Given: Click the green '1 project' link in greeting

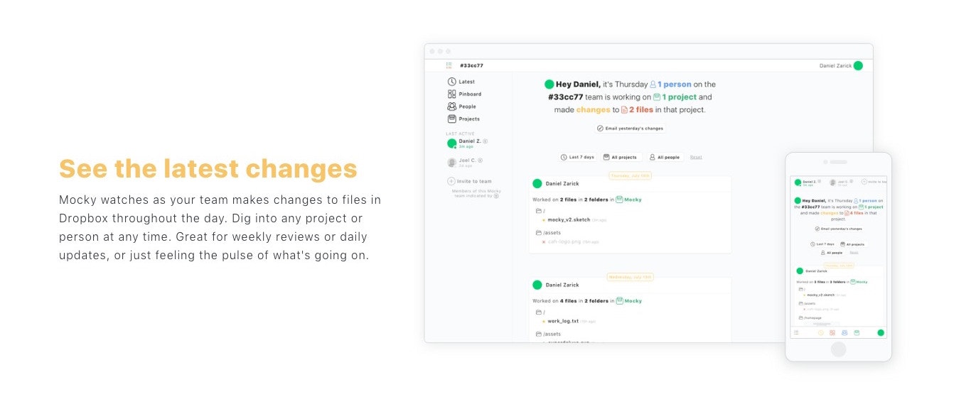Looking at the screenshot, I should coord(675,97).
